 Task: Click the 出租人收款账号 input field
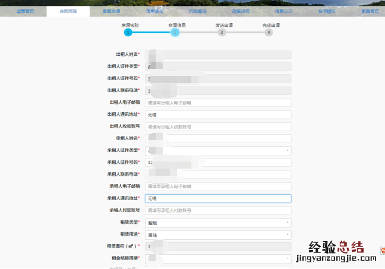tap(218, 126)
